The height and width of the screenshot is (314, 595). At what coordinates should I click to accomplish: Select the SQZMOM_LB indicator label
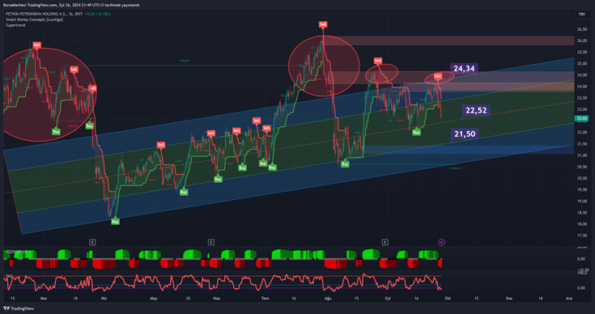click(15, 252)
